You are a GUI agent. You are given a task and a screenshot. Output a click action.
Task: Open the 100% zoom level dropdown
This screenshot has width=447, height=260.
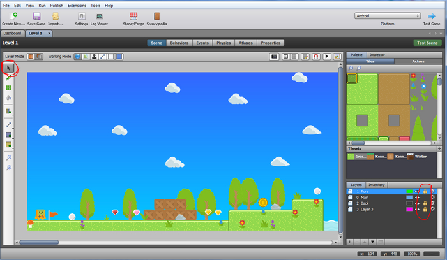412,254
